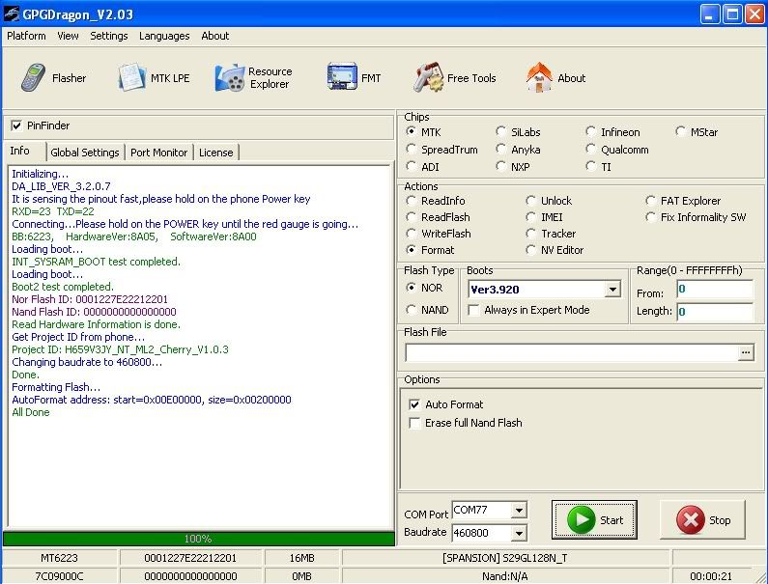Click the GPGDragon title bar app icon
Screen dimensions: 768x584
(x=12, y=14)
